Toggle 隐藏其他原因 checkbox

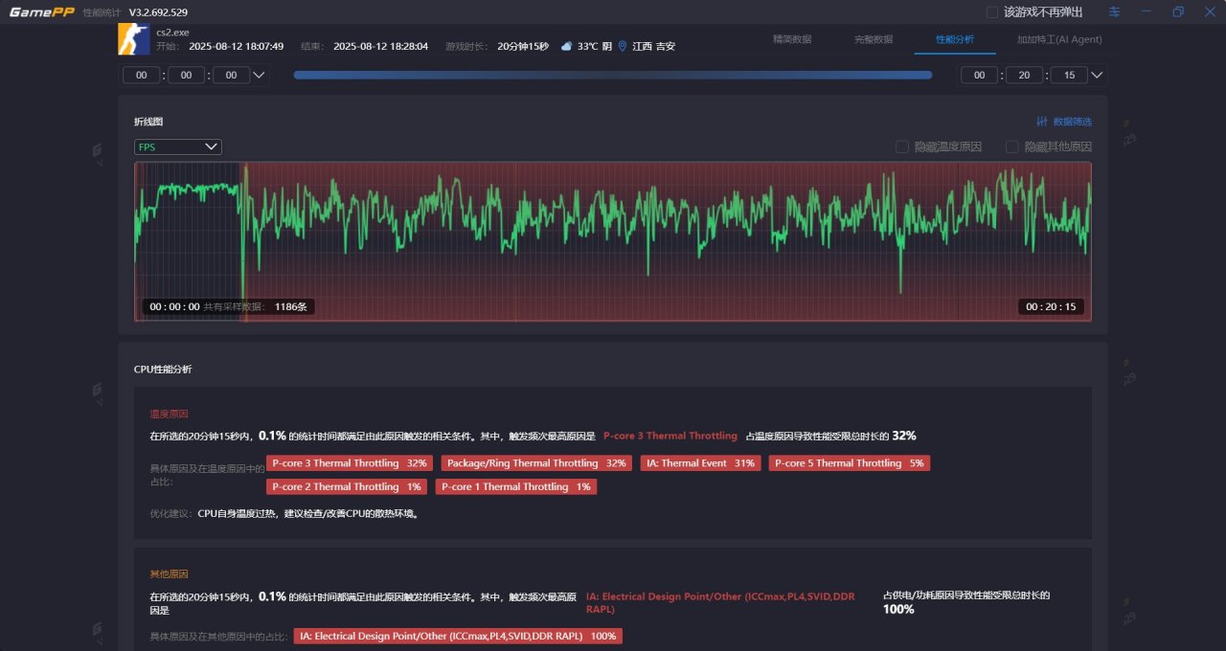point(1011,146)
